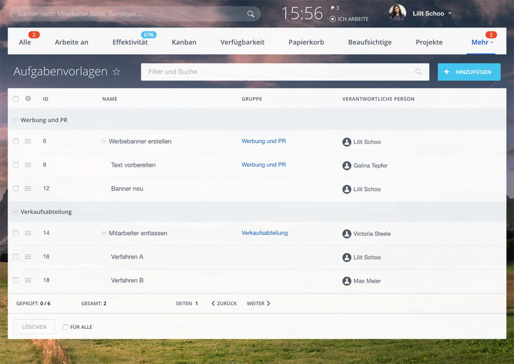The image size is (514, 364).
Task: Click avatar icon of Lilit Schoo in row 16
Action: click(346, 257)
